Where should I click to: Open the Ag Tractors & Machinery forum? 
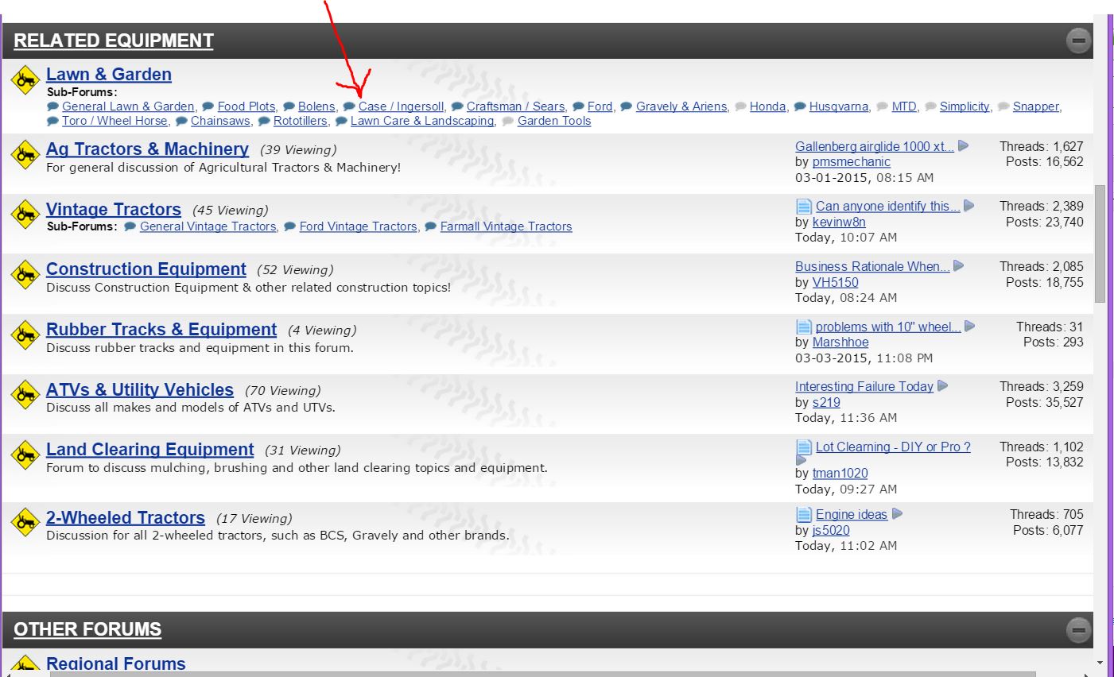pyautogui.click(x=147, y=149)
